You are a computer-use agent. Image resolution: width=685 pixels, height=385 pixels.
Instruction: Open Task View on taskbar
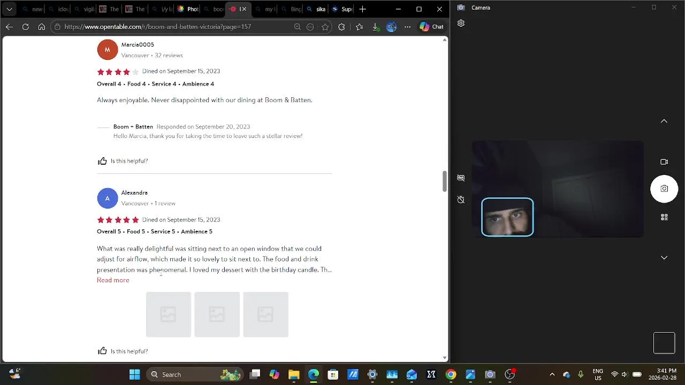[x=255, y=374]
